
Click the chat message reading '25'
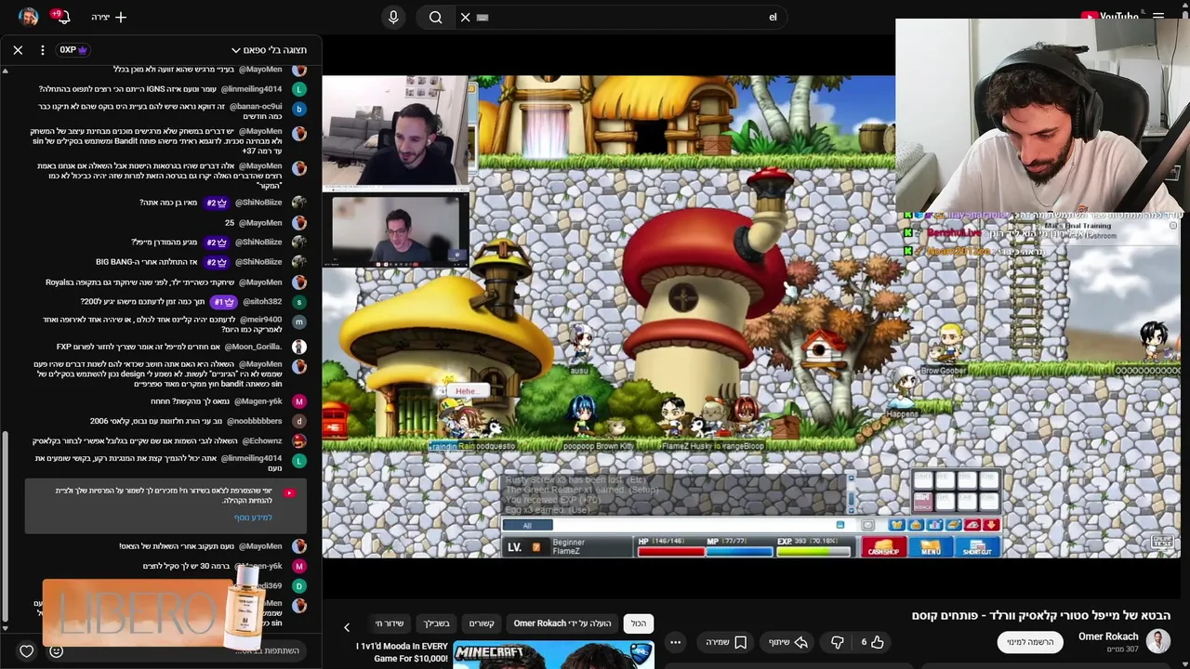pyautogui.click(x=230, y=223)
